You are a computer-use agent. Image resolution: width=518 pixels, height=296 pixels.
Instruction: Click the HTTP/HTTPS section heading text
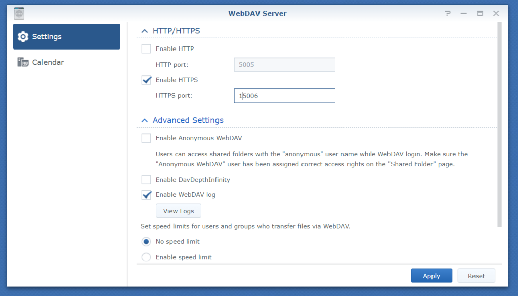[177, 31]
